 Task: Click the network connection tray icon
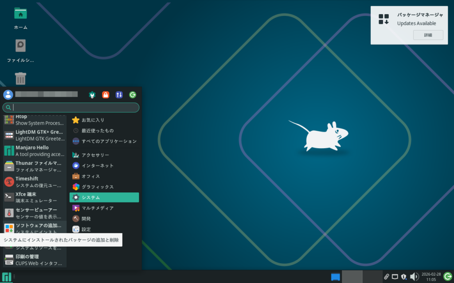pyautogui.click(x=395, y=277)
